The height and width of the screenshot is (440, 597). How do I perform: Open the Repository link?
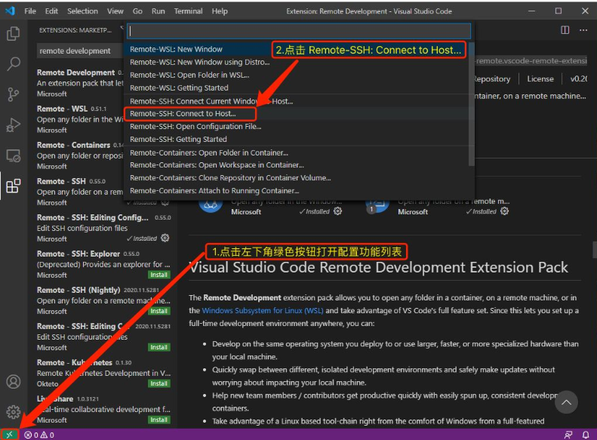[492, 78]
